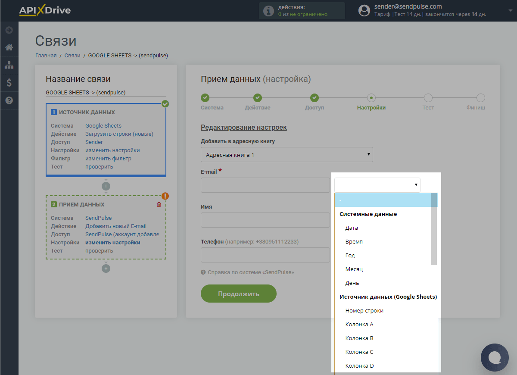Expand the left sidebar with arrow icon
This screenshot has height=375, width=517.
[9, 30]
